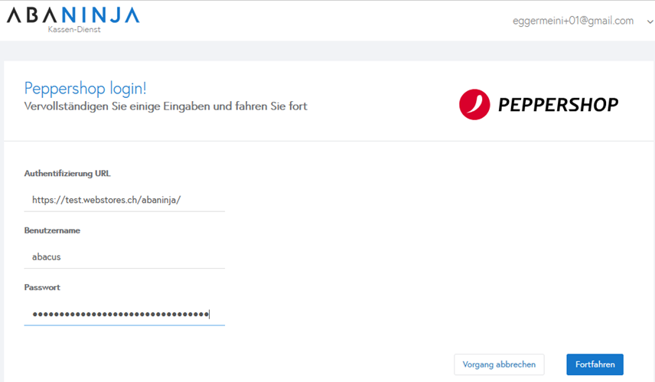Click the Kassen-Dienst subtitle under logo
655x382 pixels.
[x=74, y=30]
